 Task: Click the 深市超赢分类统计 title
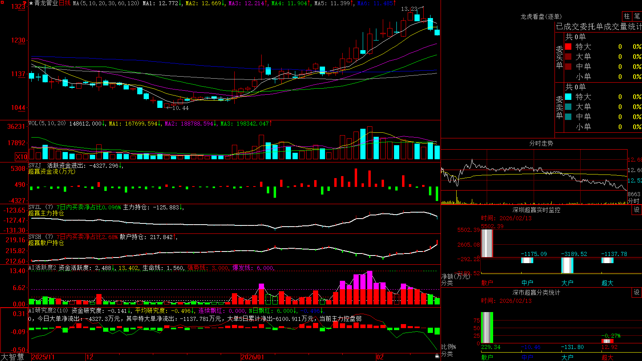click(x=536, y=292)
